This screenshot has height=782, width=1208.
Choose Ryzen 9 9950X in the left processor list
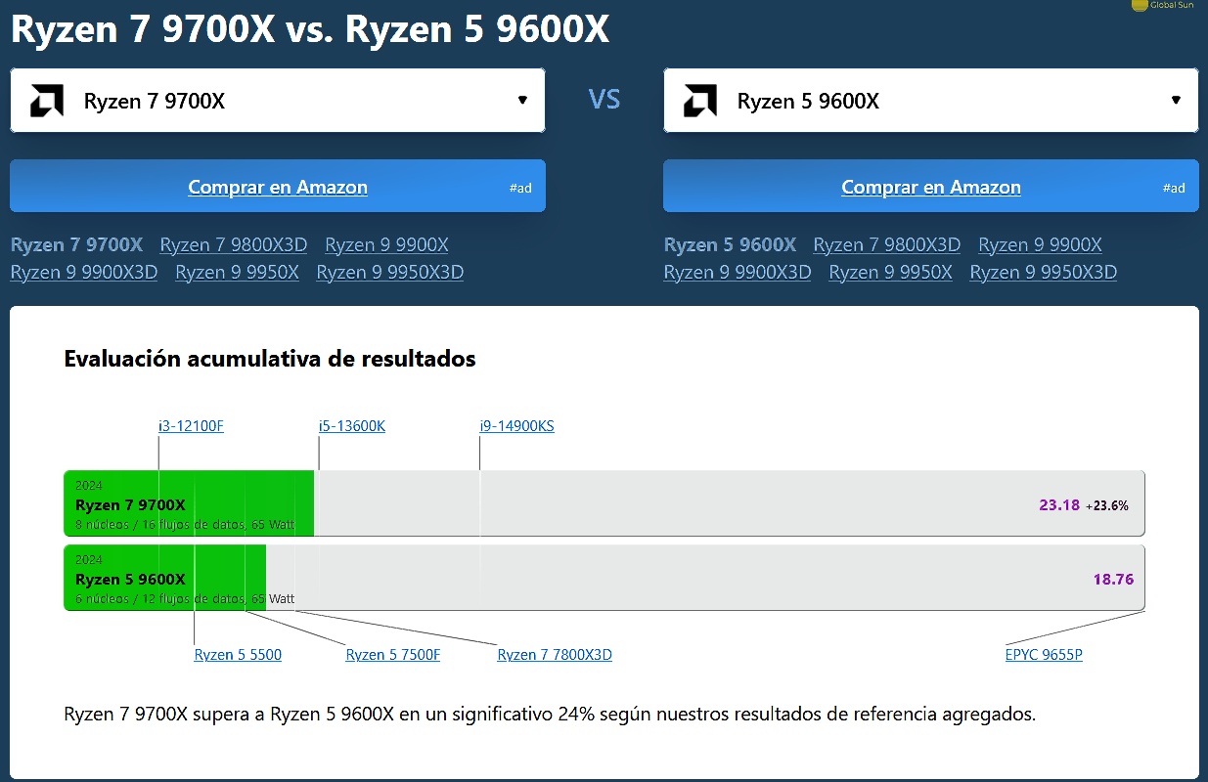[x=237, y=272]
